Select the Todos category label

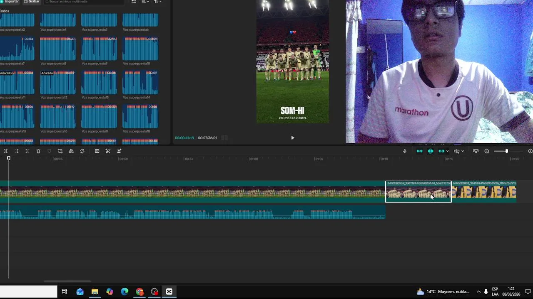pos(4,11)
